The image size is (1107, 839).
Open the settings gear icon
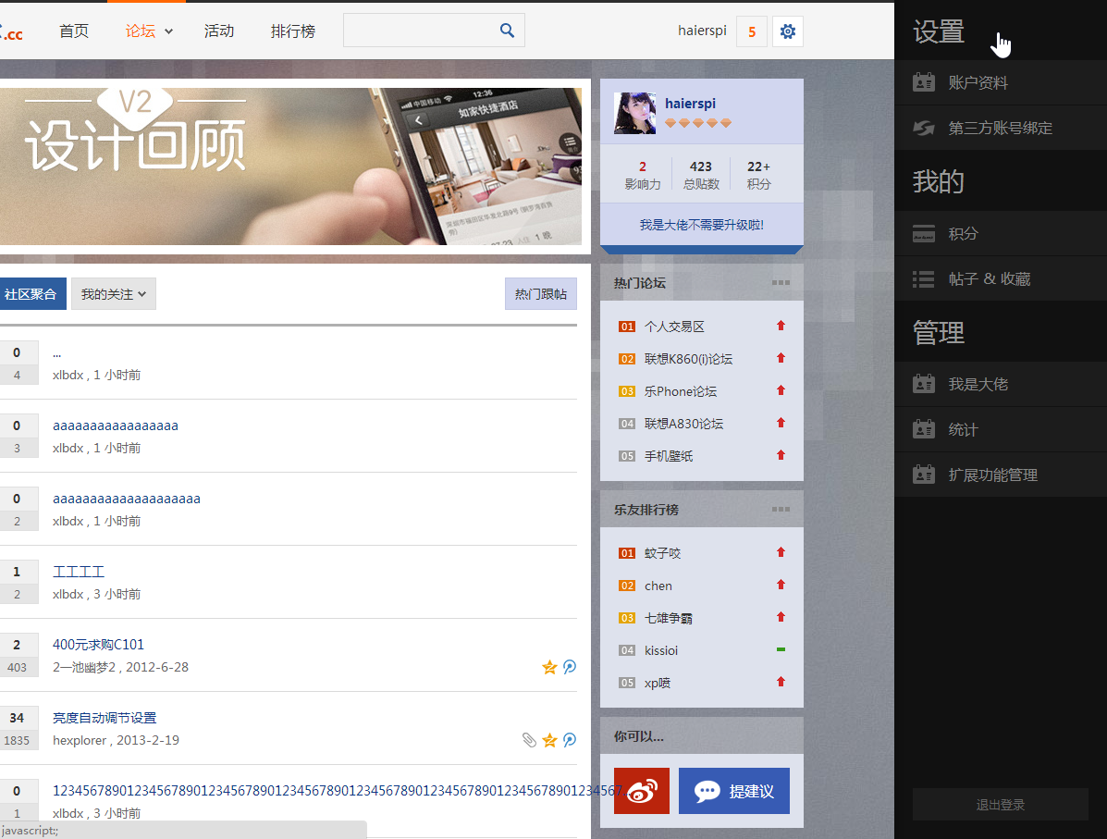(x=788, y=31)
